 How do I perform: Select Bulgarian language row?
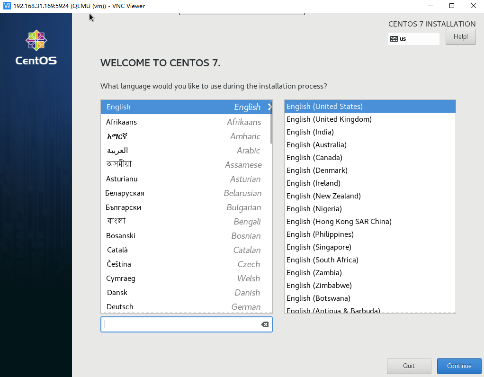click(x=187, y=207)
